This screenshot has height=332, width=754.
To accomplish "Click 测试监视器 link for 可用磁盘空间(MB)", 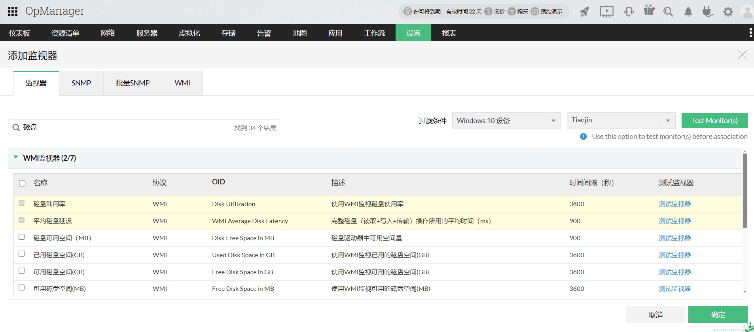I will pyautogui.click(x=675, y=289).
